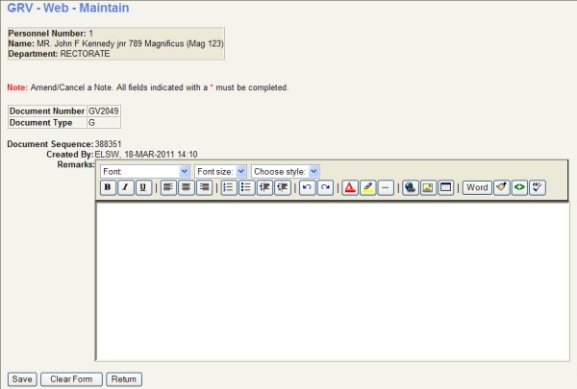Screen dimensions: 577x389
Task: Insert a table into remarks
Action: coord(446,188)
